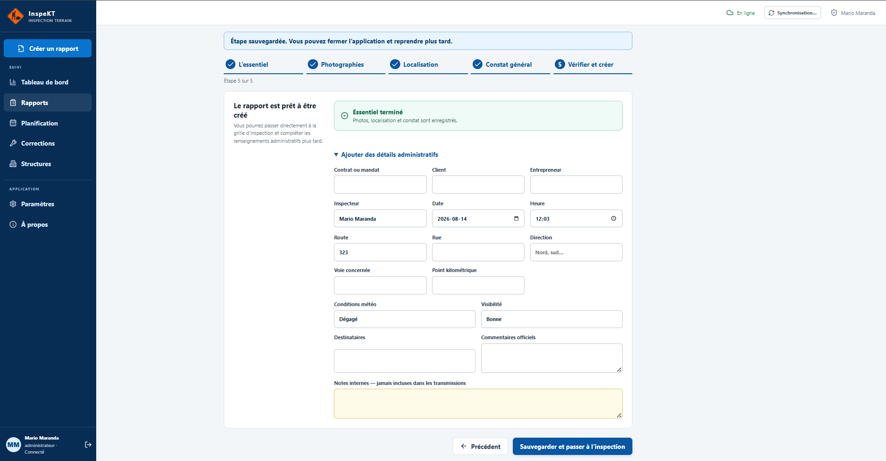This screenshot has height=461, width=886.
Task: Click the shield icon beside Mario Maranda
Action: coord(834,13)
